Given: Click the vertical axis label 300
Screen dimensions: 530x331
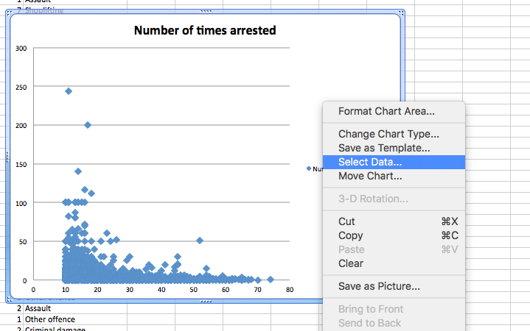Looking at the screenshot, I should coord(20,49).
